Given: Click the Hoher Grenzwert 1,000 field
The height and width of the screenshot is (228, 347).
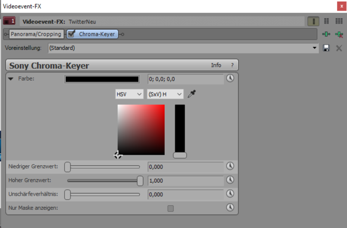Looking at the screenshot, I should (x=186, y=180).
